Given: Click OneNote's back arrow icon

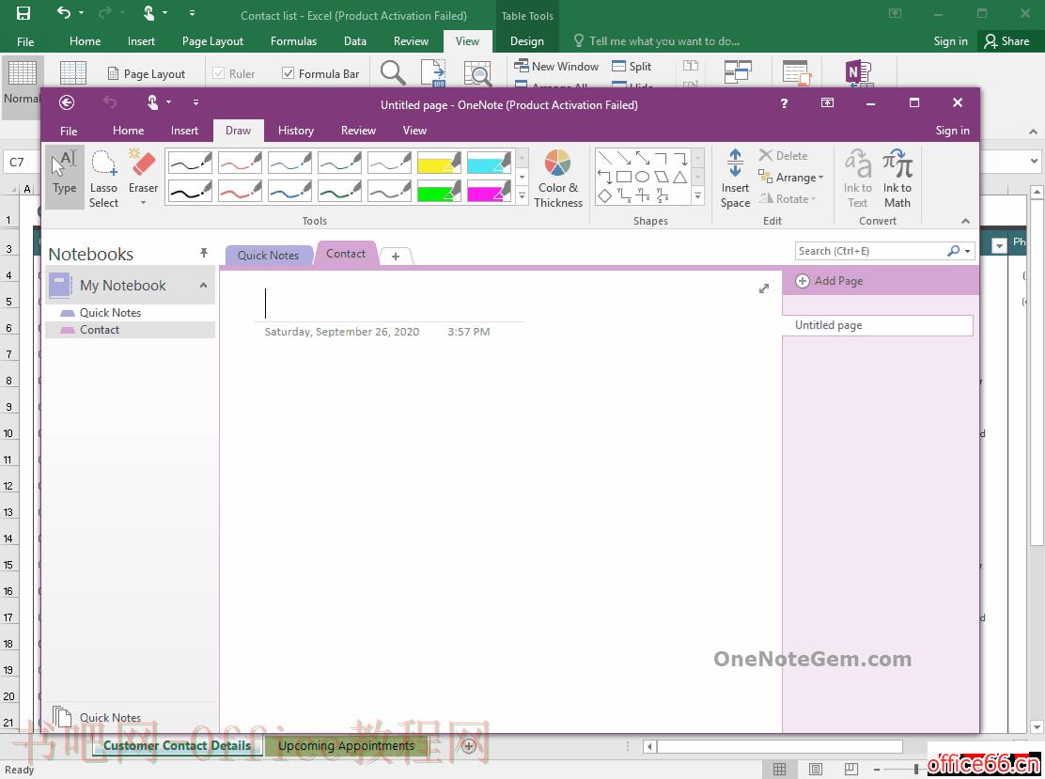Looking at the screenshot, I should pos(67,102).
